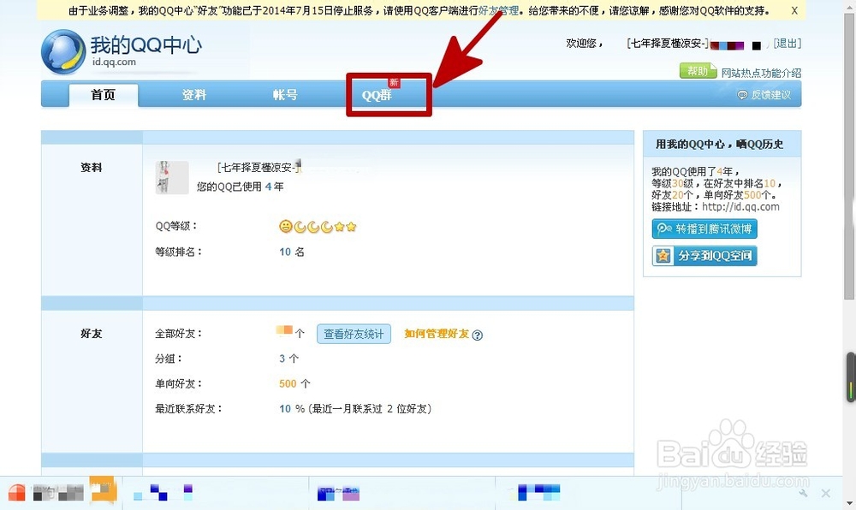Click 分享到QQ空间 button
This screenshot has height=510, width=856.
704,255
